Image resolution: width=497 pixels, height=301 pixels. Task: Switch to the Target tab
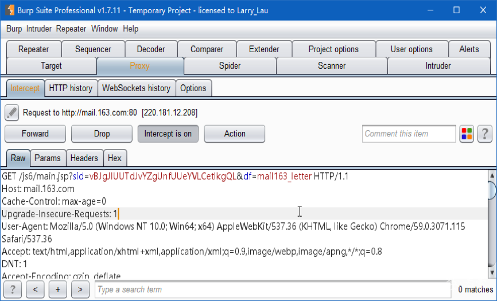point(51,66)
